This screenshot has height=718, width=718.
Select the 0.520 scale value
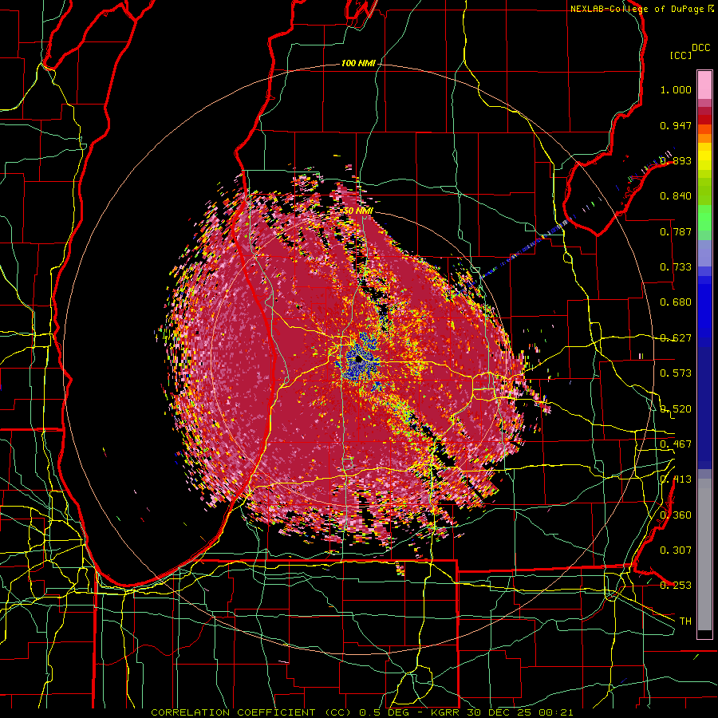click(x=676, y=409)
